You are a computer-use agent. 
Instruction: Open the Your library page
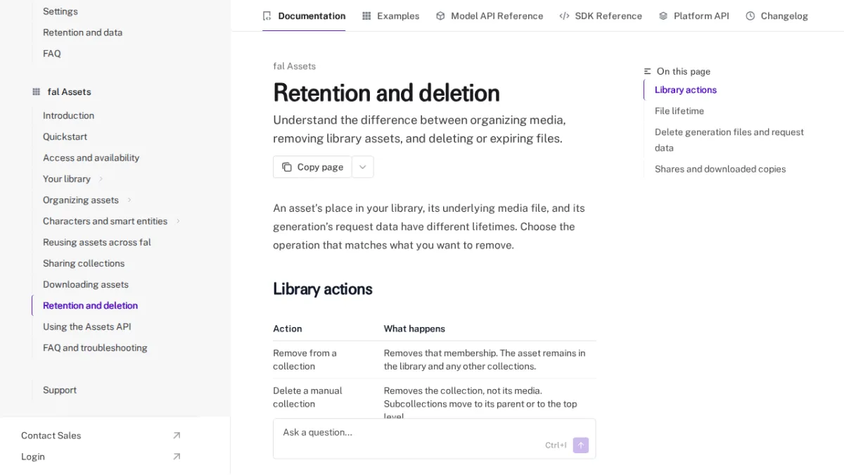pyautogui.click(x=67, y=179)
